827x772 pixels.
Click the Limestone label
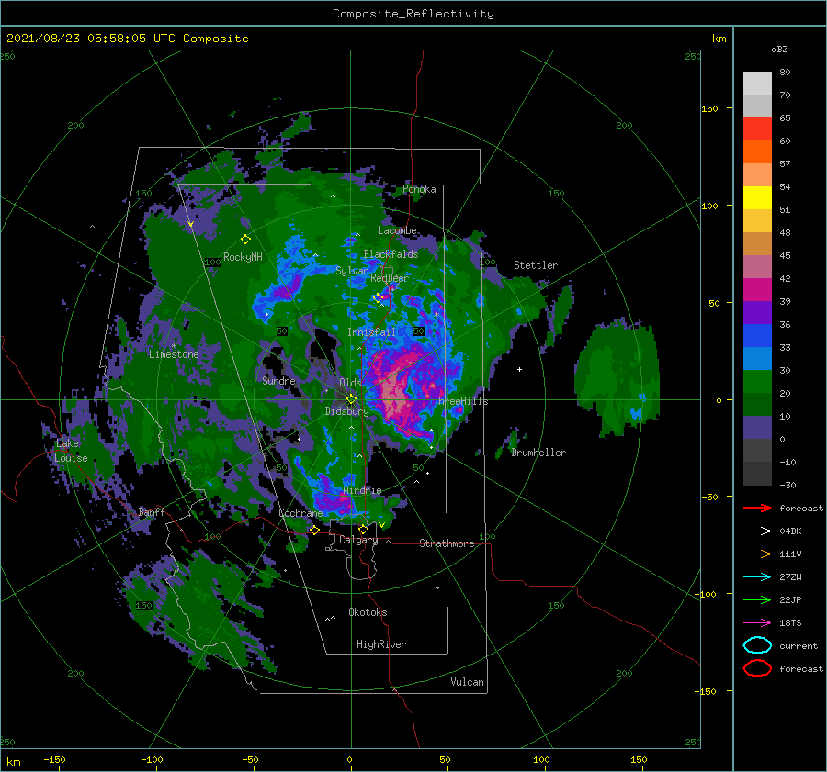coord(174,354)
